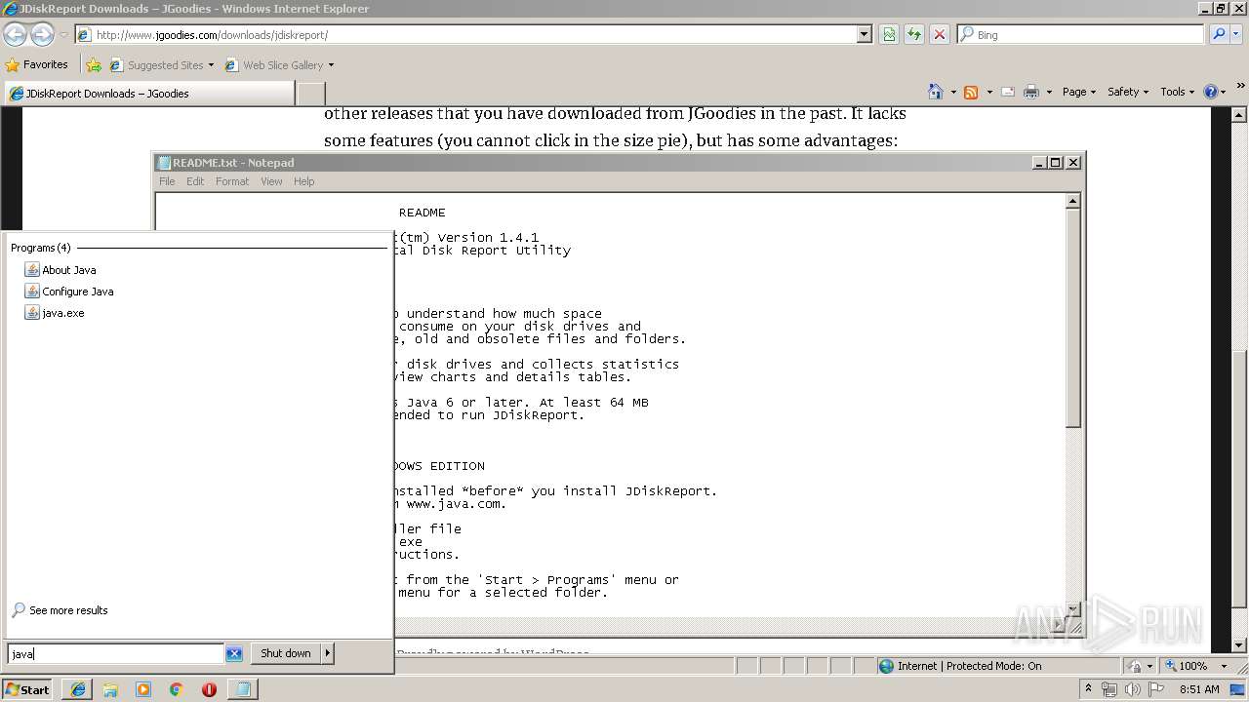Open Windows Media Player taskbar icon
The image size is (1249, 702).
click(x=143, y=689)
